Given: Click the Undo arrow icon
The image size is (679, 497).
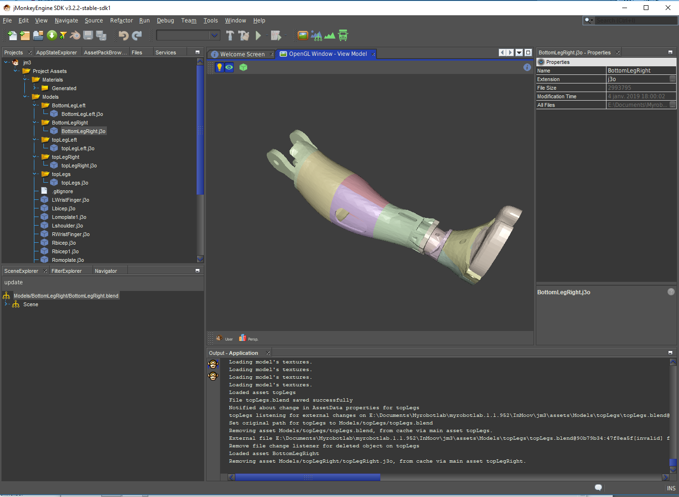Looking at the screenshot, I should coord(124,35).
